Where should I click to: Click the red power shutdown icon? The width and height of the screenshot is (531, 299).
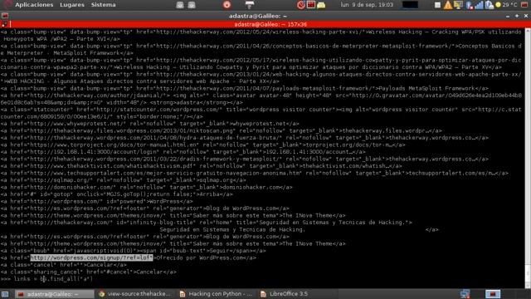coord(227,5)
